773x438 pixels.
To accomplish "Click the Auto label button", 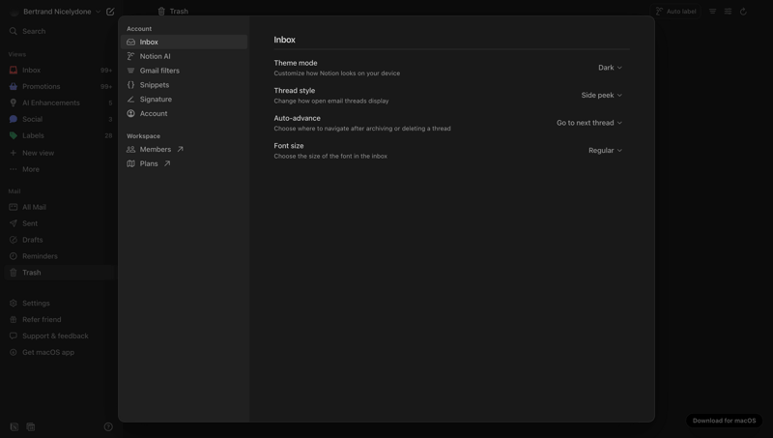I will [x=675, y=12].
